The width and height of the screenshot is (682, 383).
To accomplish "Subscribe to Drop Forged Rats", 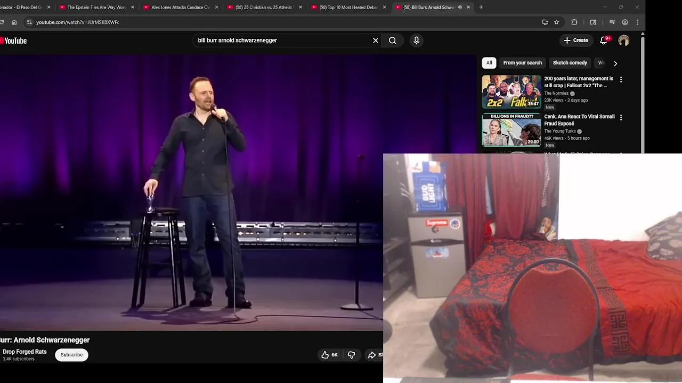I will coord(71,355).
